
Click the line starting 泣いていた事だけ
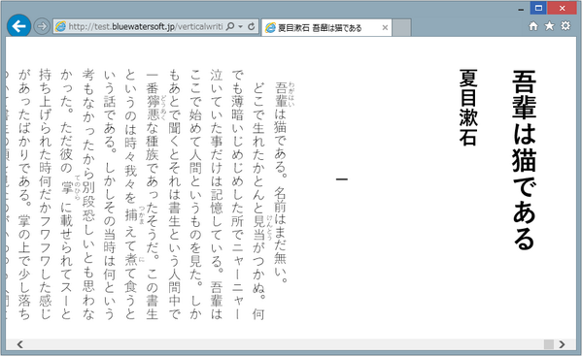coord(217,194)
